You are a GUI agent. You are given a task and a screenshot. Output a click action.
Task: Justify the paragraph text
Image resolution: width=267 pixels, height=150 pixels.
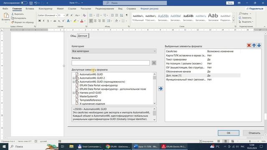coord(103,21)
